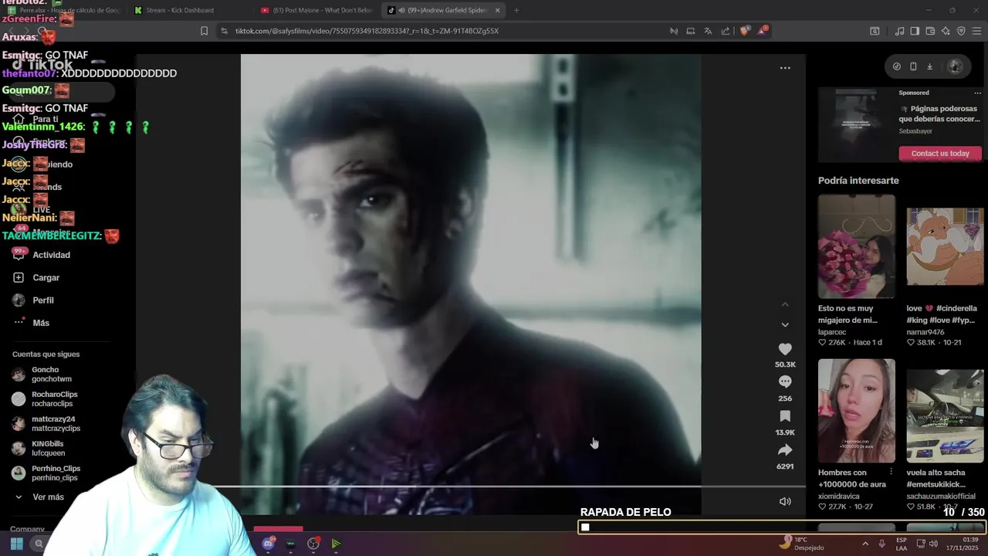Open the sponsored card's three-dot menu
The width and height of the screenshot is (988, 556).
(x=977, y=93)
